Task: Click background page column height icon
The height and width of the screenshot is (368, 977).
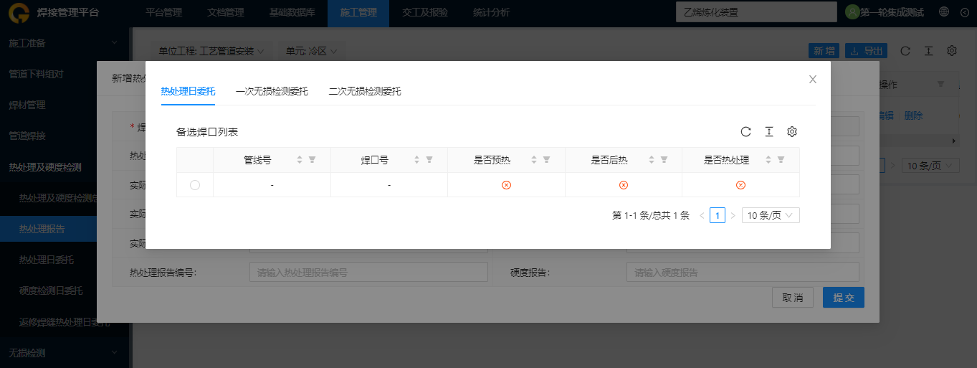Action: 928,51
